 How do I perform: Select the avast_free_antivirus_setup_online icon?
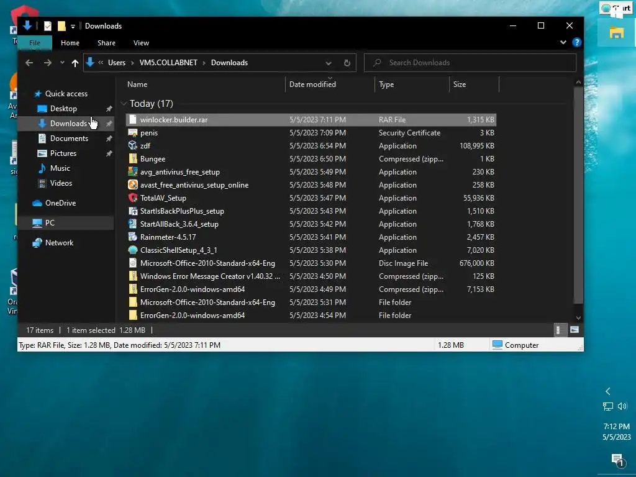click(x=133, y=185)
